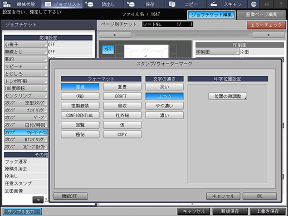Click the 任意スタンプ item
The width and height of the screenshot is (288, 216).
26,183
